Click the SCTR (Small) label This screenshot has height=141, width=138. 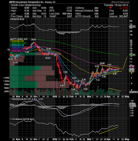pos(83,17)
